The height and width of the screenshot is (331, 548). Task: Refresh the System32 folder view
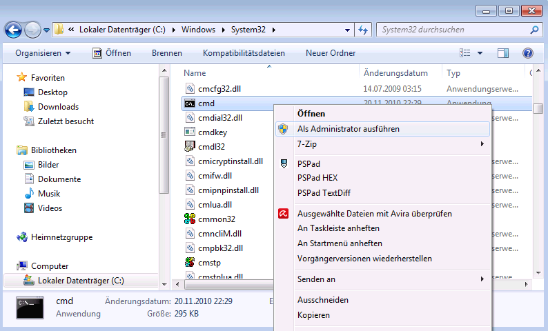coord(363,30)
